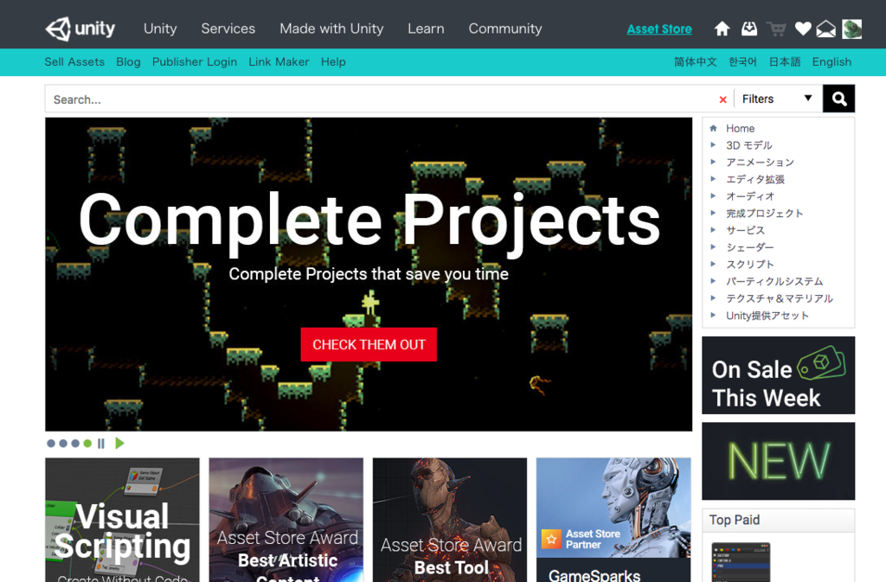Select Home in category sidebar
The image size is (886, 582).
point(741,128)
